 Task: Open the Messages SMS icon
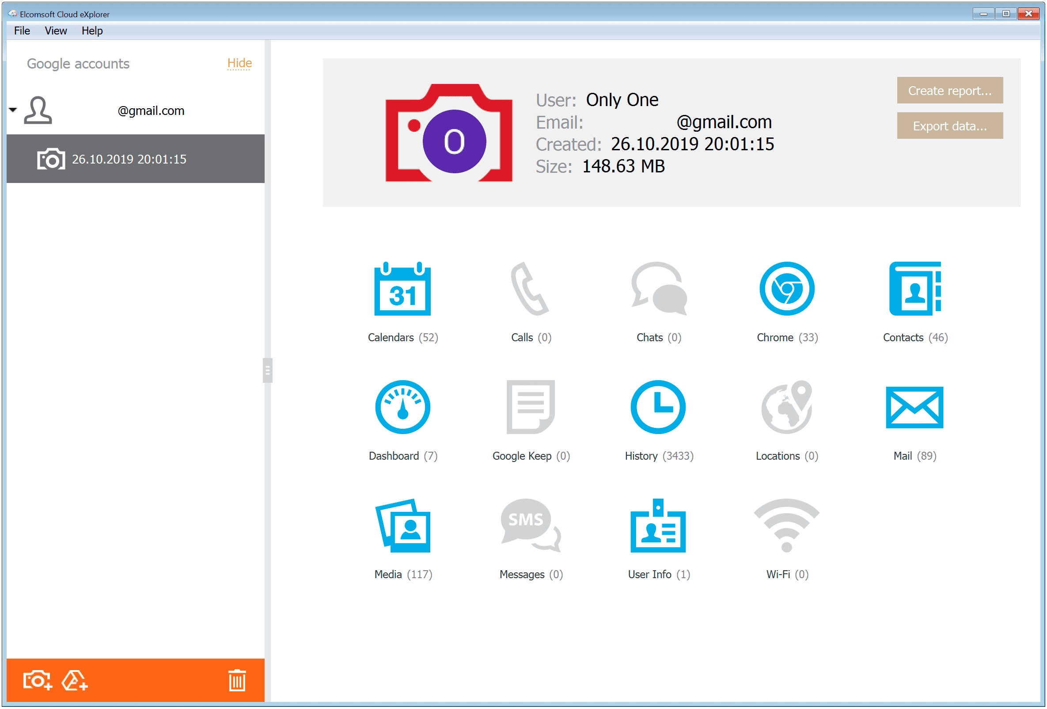(x=531, y=526)
